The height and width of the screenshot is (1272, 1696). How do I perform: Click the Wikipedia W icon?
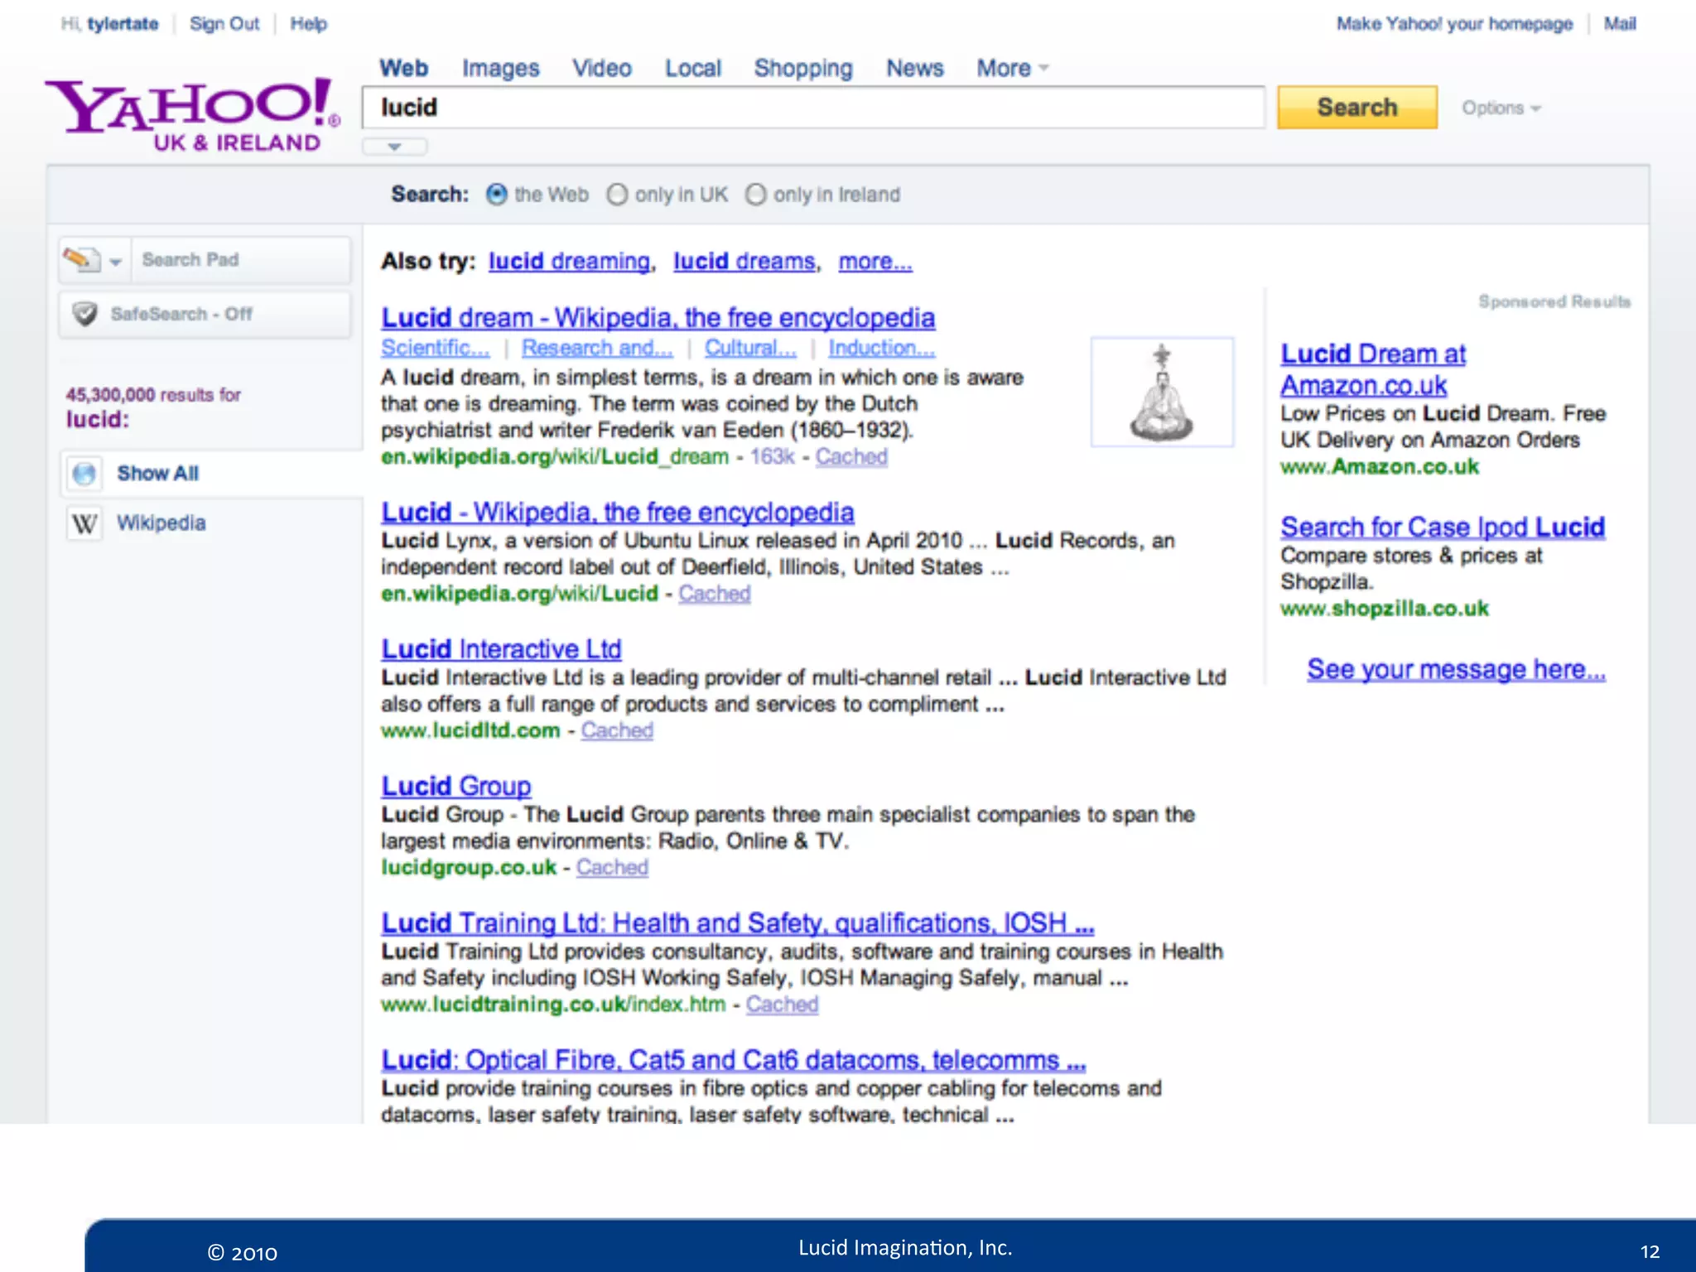84,523
